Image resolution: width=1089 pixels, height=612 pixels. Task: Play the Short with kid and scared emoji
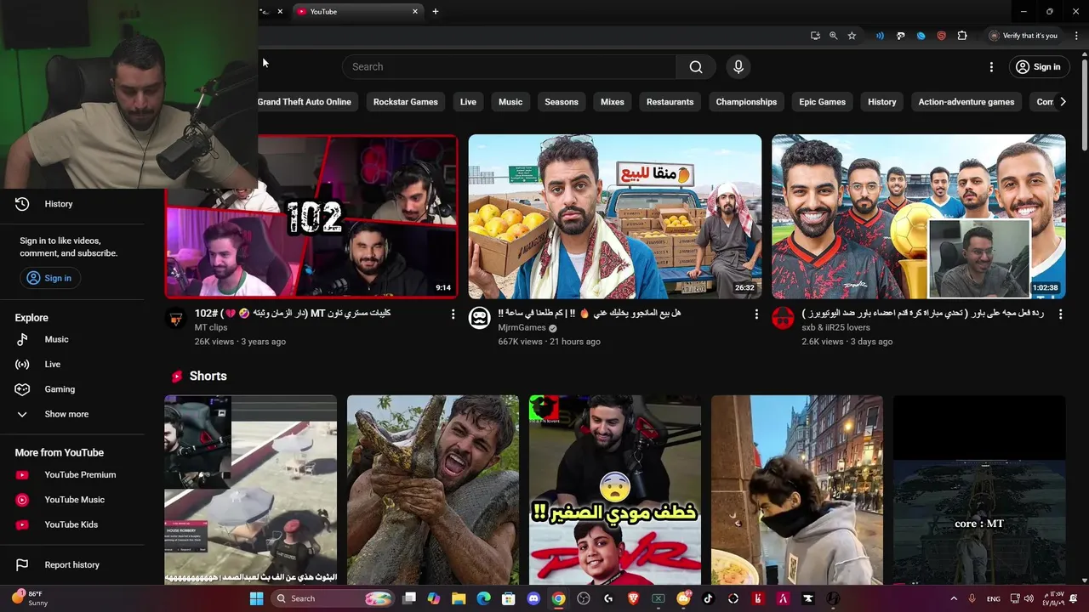coord(615,490)
